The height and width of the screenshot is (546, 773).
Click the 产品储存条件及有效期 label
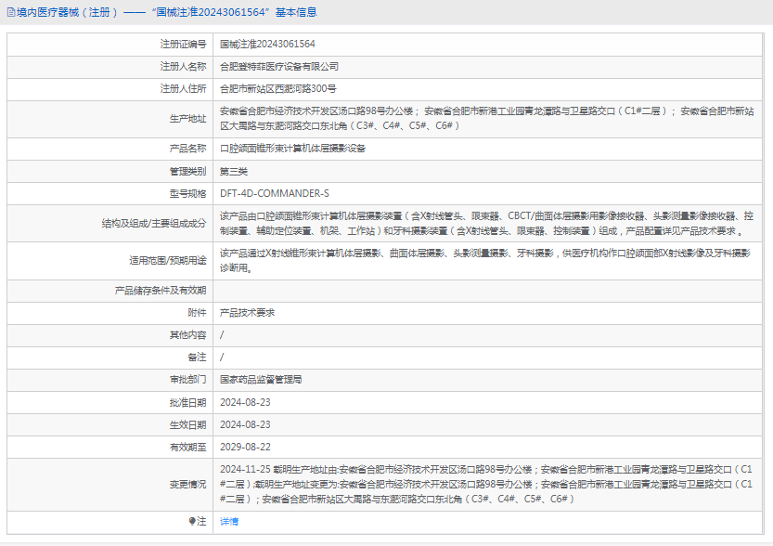tap(161, 291)
